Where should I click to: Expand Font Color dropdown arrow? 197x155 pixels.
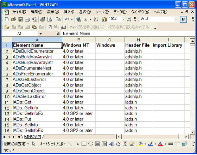[165, 144]
